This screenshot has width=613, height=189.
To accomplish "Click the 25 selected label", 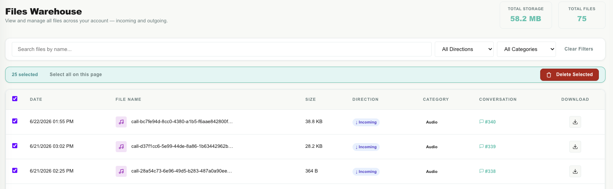I will click(25, 75).
